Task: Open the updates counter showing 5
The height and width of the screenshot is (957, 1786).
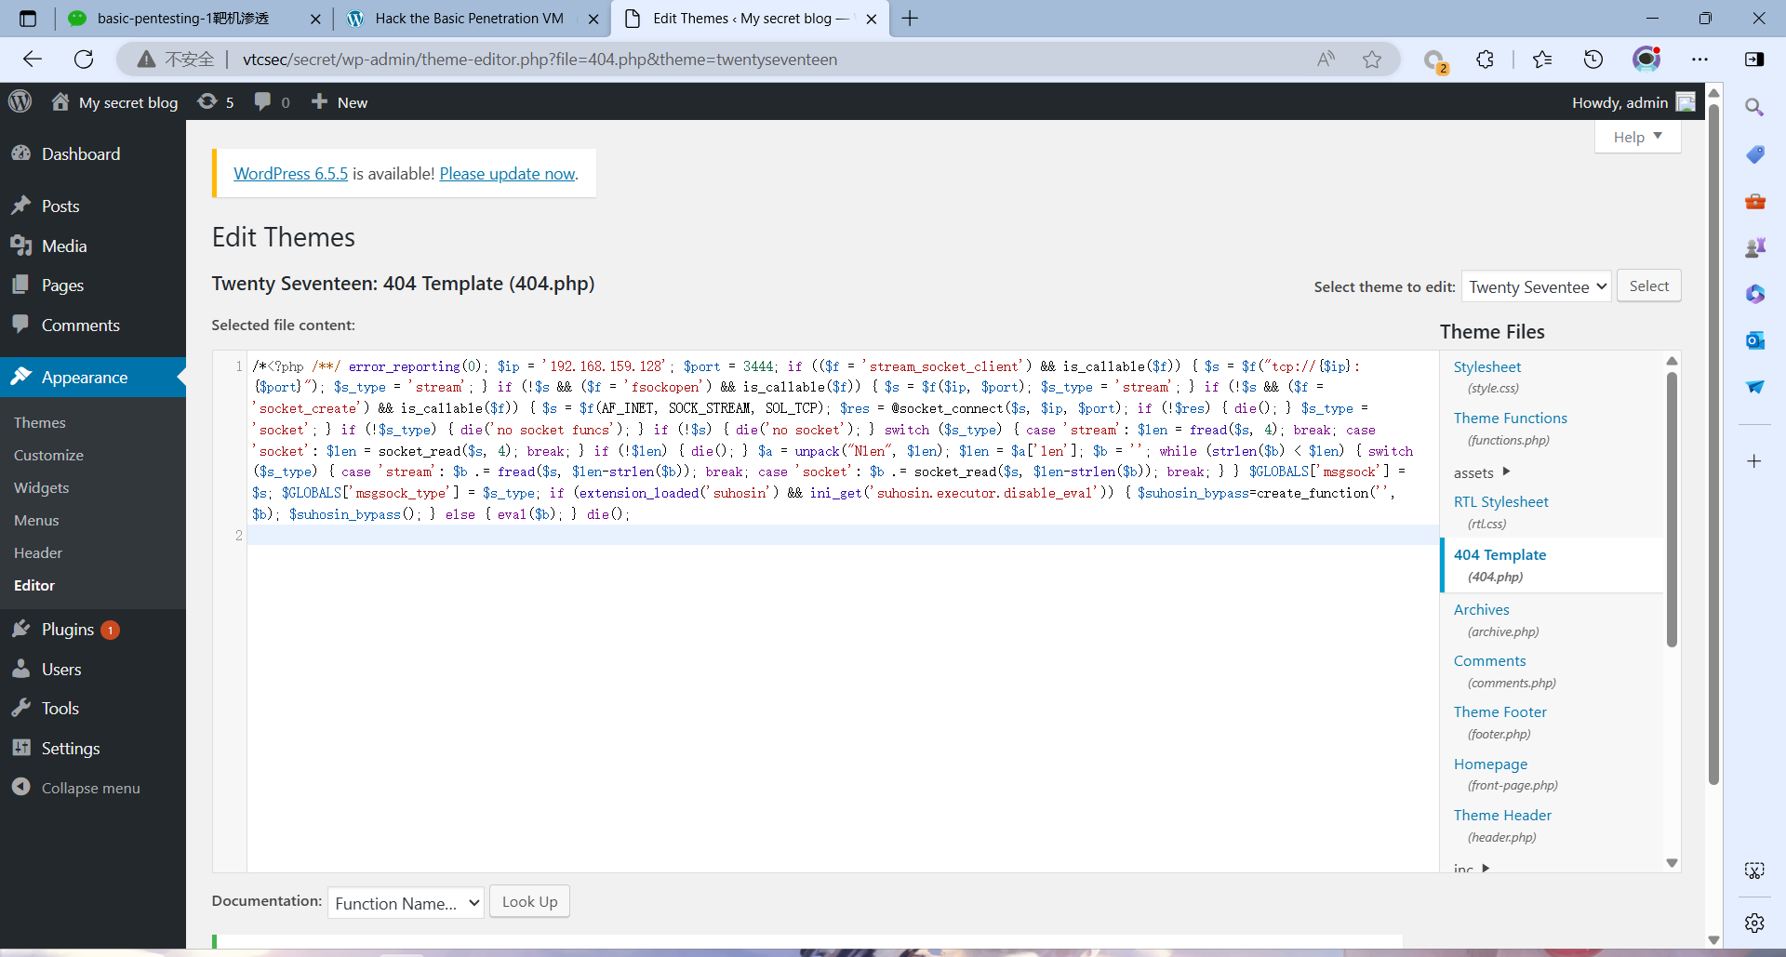Action: pyautogui.click(x=216, y=102)
